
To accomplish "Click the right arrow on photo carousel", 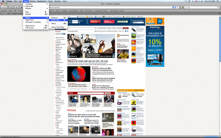I will (x=114, y=55).
